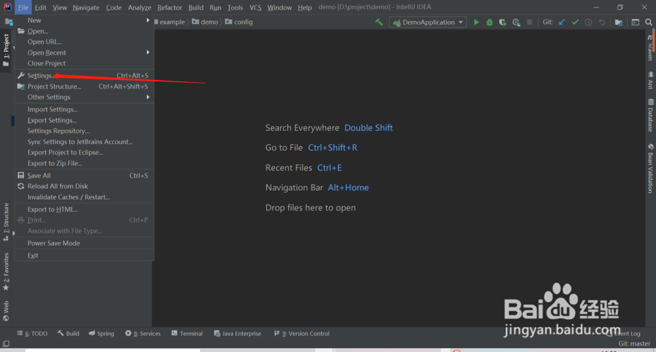Open the Web tool window tab
The width and height of the screenshot is (656, 352).
6,311
